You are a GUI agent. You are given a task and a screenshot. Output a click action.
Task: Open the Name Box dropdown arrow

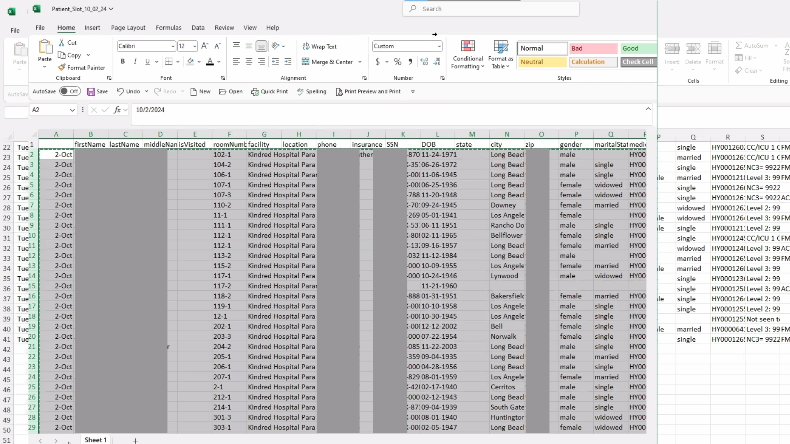tap(72, 110)
